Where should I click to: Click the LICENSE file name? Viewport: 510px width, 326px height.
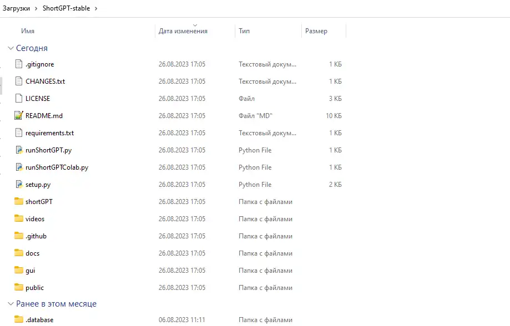(x=38, y=99)
